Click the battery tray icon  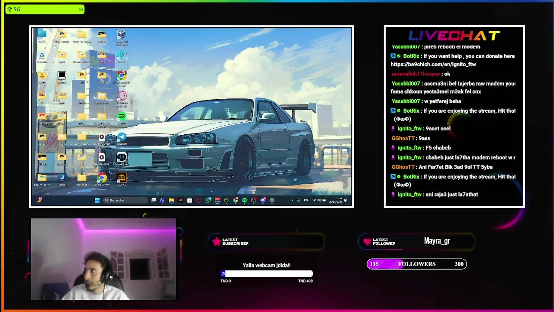click(x=324, y=200)
